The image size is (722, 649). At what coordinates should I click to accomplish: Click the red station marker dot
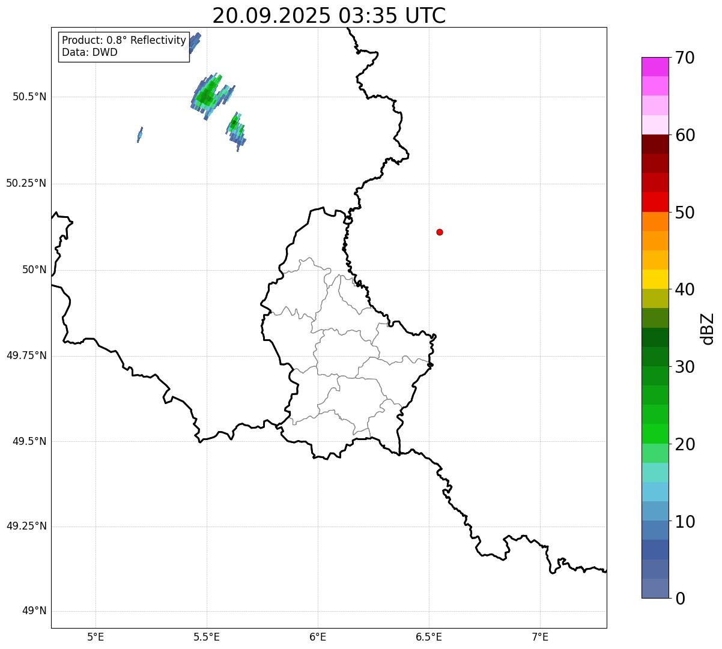click(440, 232)
